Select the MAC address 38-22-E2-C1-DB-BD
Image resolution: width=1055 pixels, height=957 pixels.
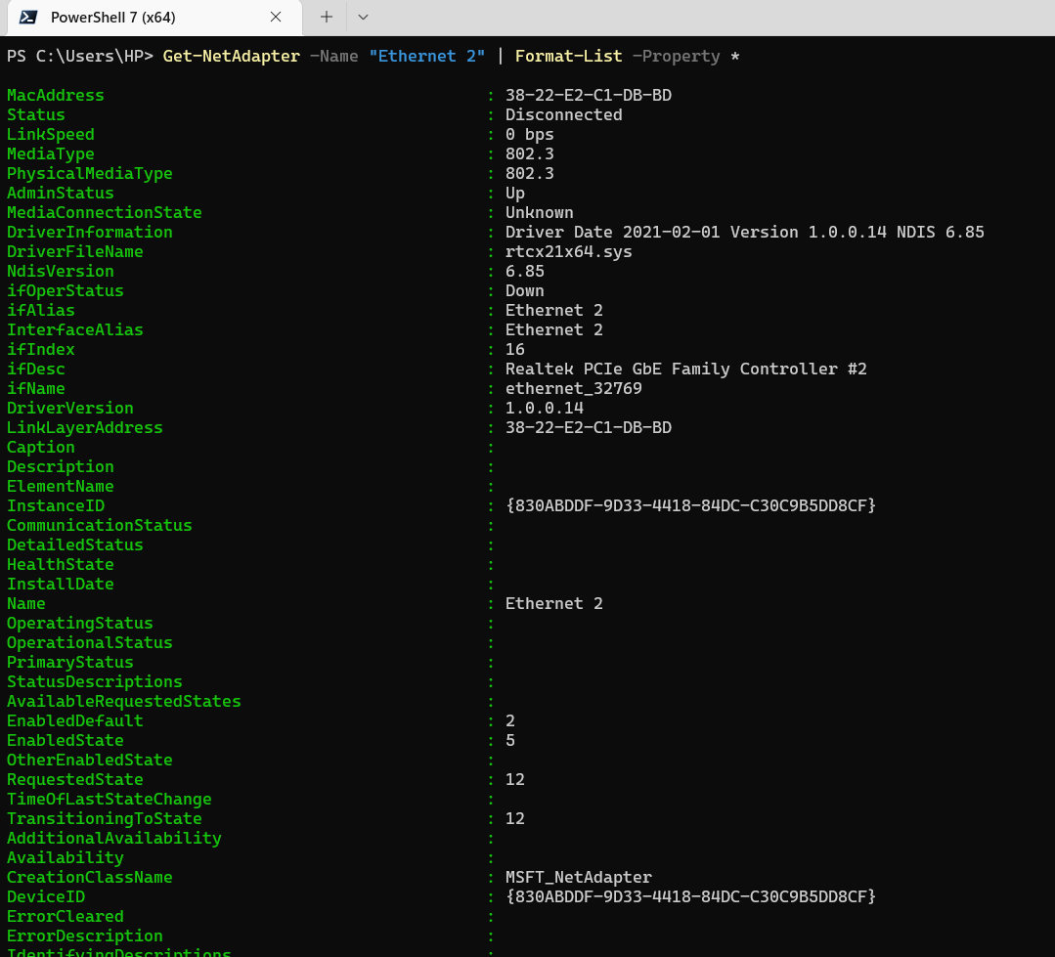pos(588,95)
